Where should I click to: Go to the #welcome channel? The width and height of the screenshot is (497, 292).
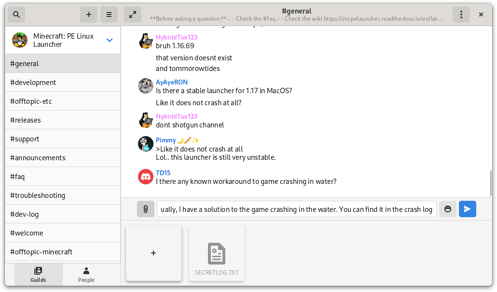(x=63, y=233)
